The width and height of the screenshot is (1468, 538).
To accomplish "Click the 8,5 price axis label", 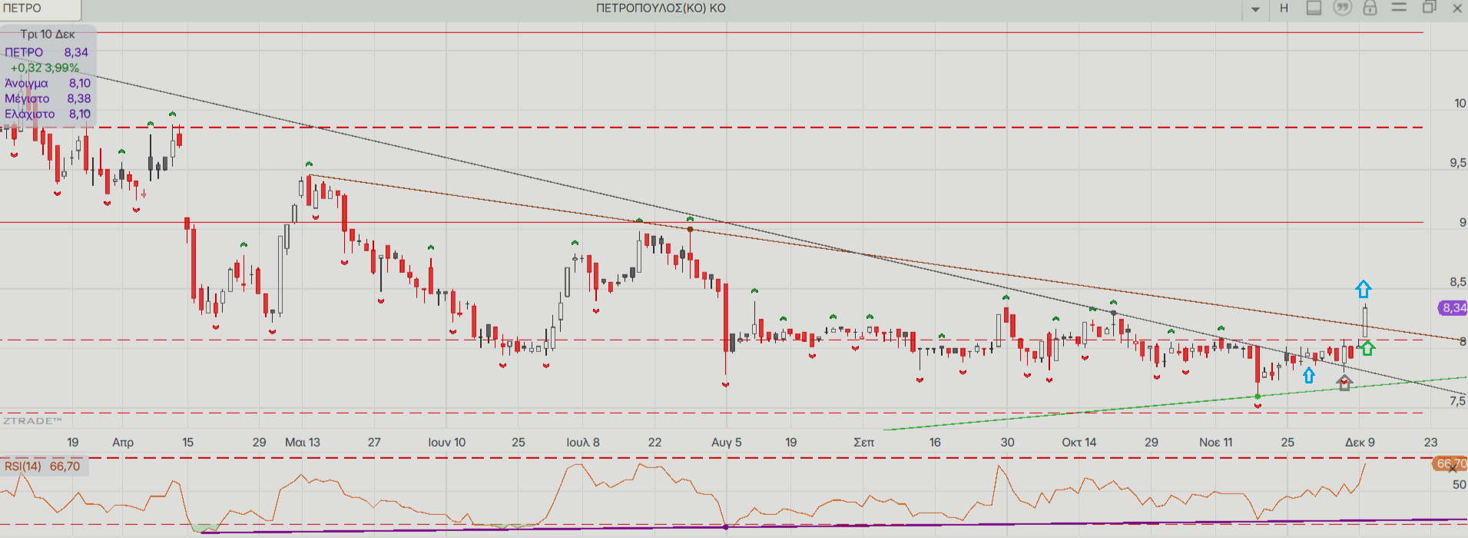I will [x=1457, y=282].
